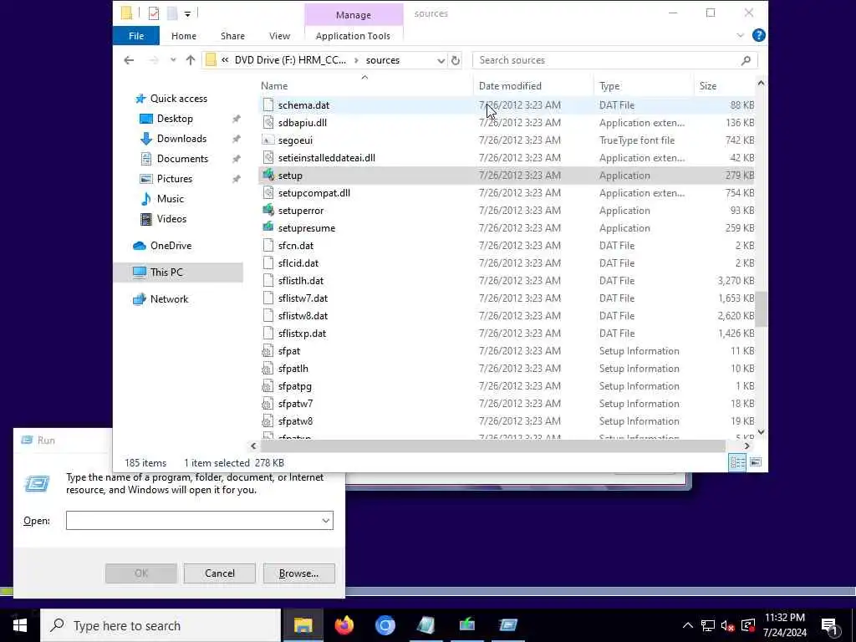Open the Windows Start menu
Screen dimensions: 856x642
pos(20,625)
